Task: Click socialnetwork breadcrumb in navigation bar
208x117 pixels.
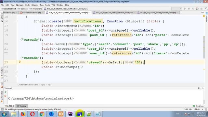Action: tap(9, 9)
